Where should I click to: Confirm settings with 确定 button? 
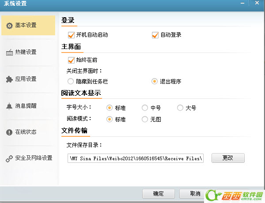[x=159, y=194]
